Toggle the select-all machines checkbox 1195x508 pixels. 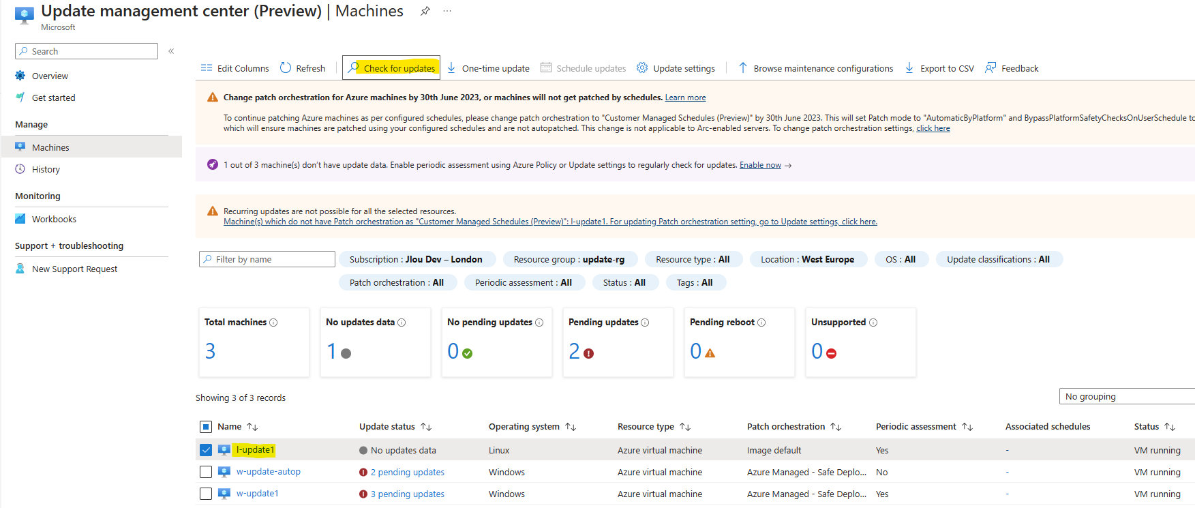(x=206, y=427)
